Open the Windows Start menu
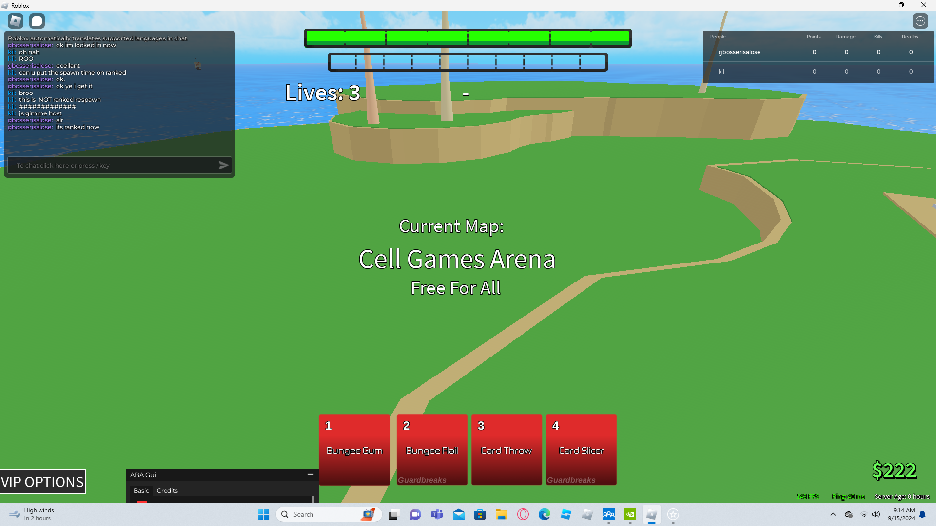Screen dimensions: 936x526 [264, 514]
